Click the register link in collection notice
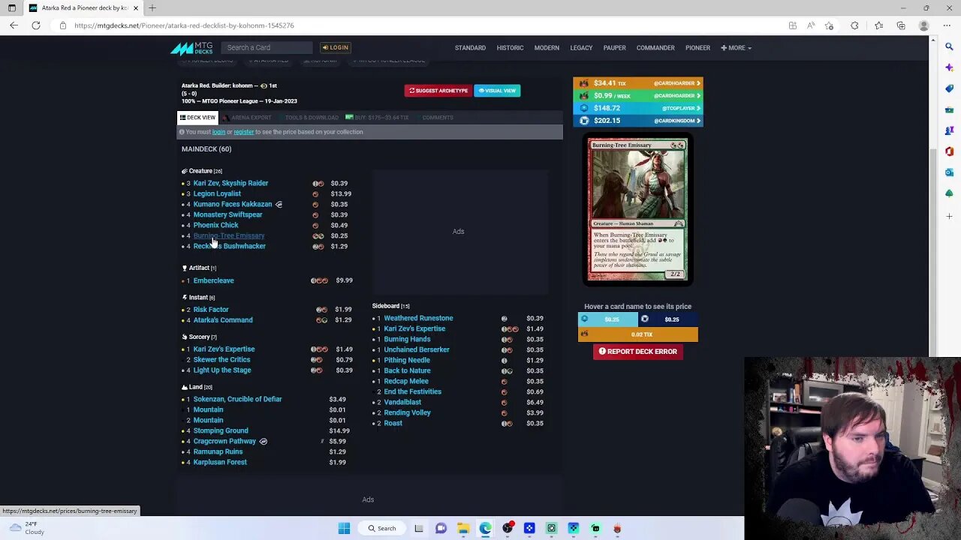 (x=243, y=132)
